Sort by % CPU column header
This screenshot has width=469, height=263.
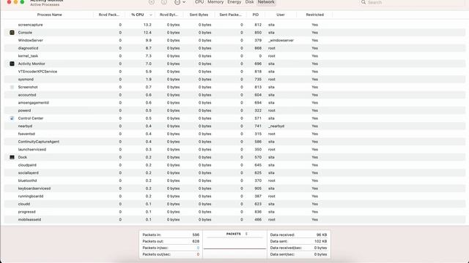click(x=138, y=15)
